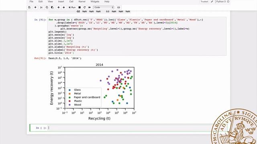Restart the kernel icon

point(85,7)
